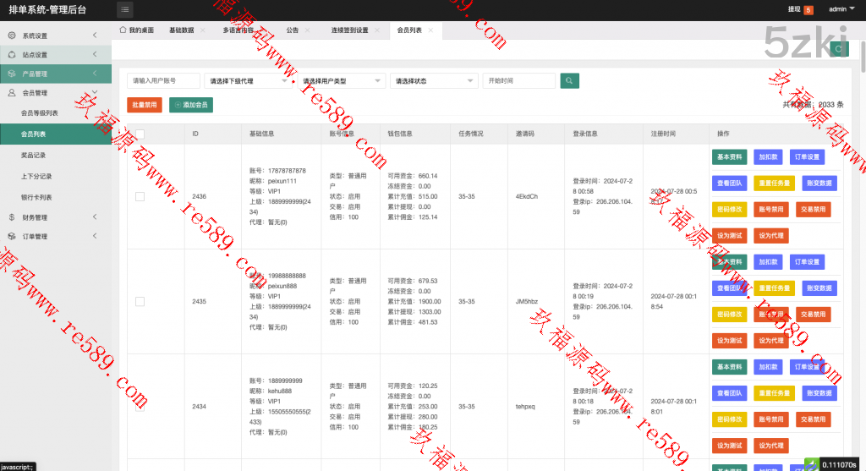This screenshot has height=471, width=866.
Task: Open the 请选择下级代理 dropdown
Action: click(249, 81)
